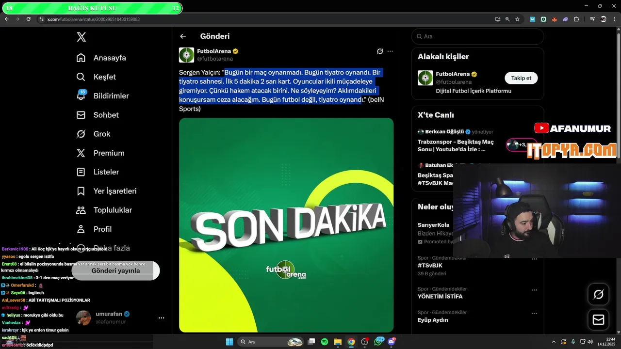
Task: Open more options for YÖNETİM İSTİFA trend
Action: coord(534,290)
